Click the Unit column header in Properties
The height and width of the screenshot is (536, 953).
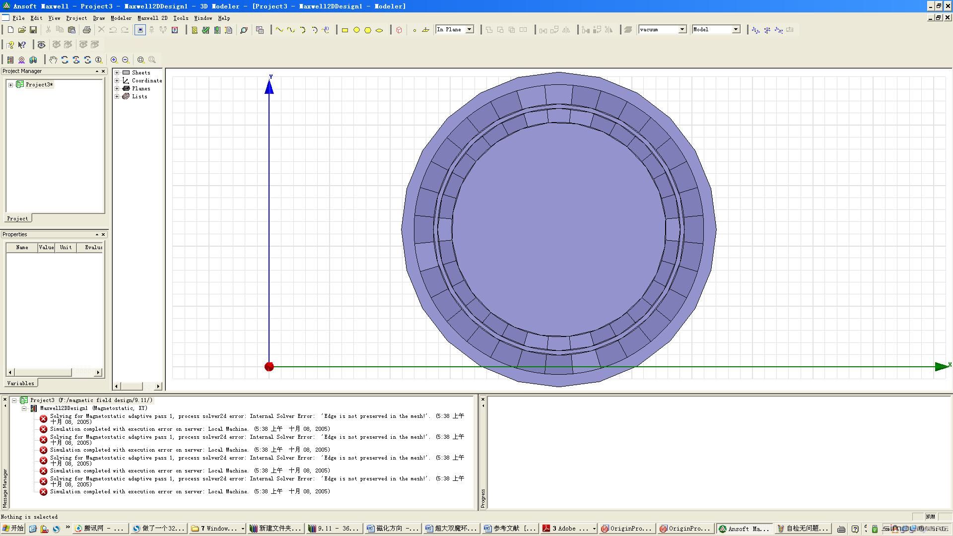pos(66,247)
